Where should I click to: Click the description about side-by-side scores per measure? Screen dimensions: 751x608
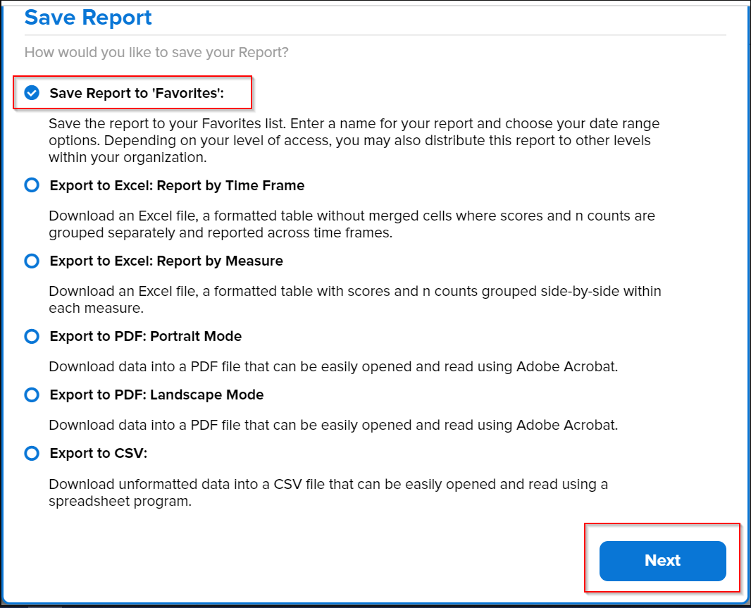pos(354,299)
